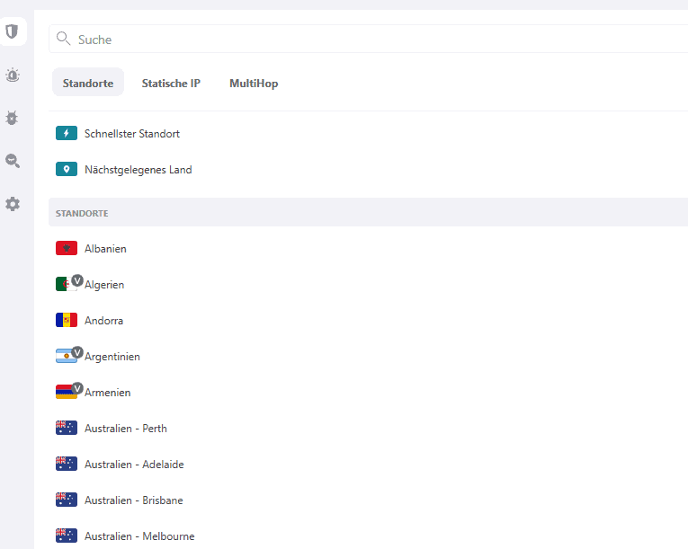Click the Argentinien flag icon
688x549 pixels.
coord(65,356)
